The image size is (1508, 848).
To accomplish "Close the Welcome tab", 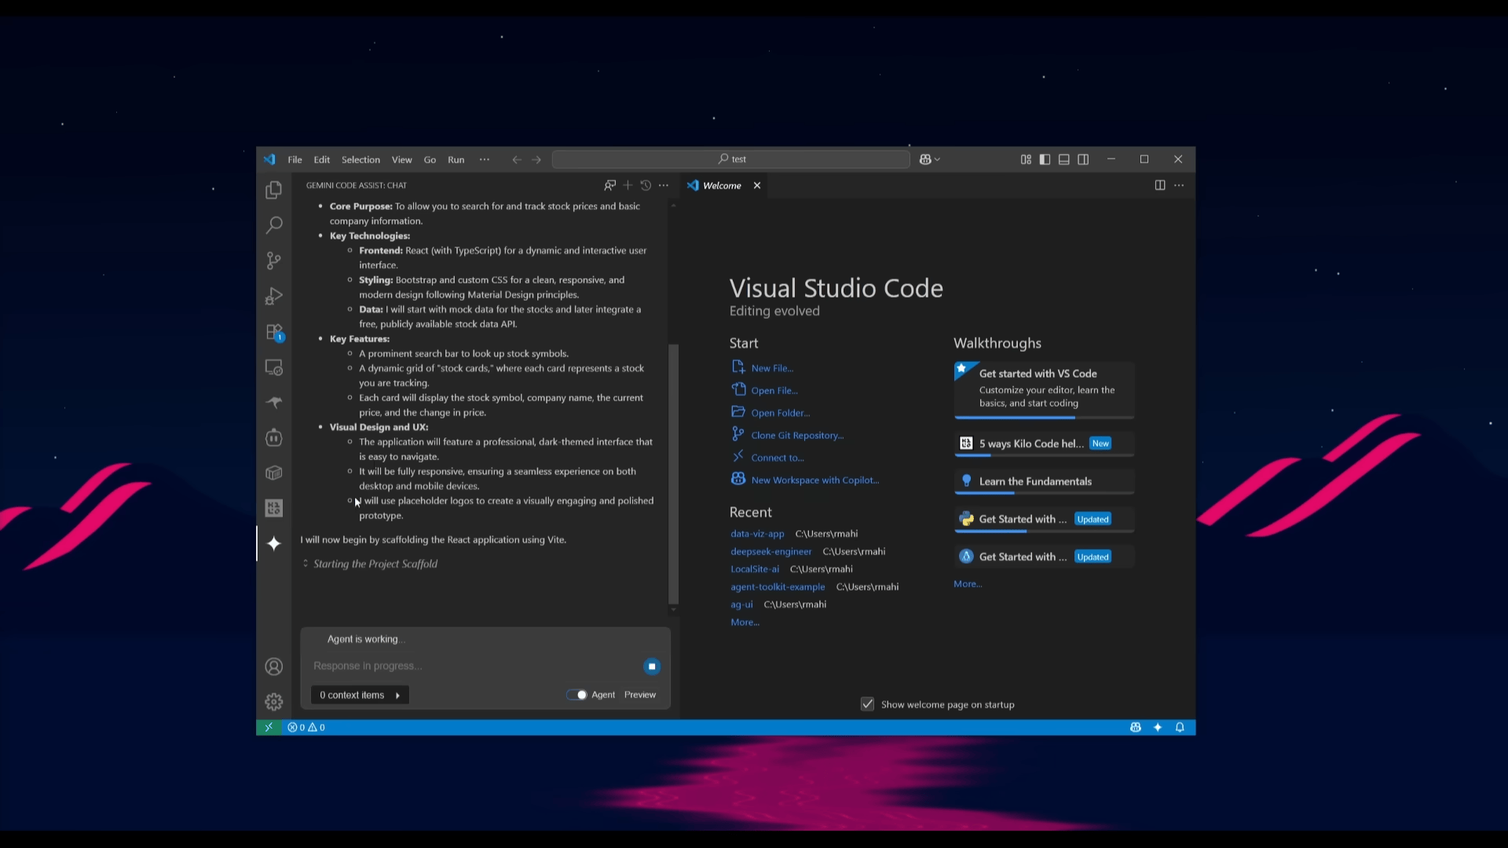I will tap(757, 185).
